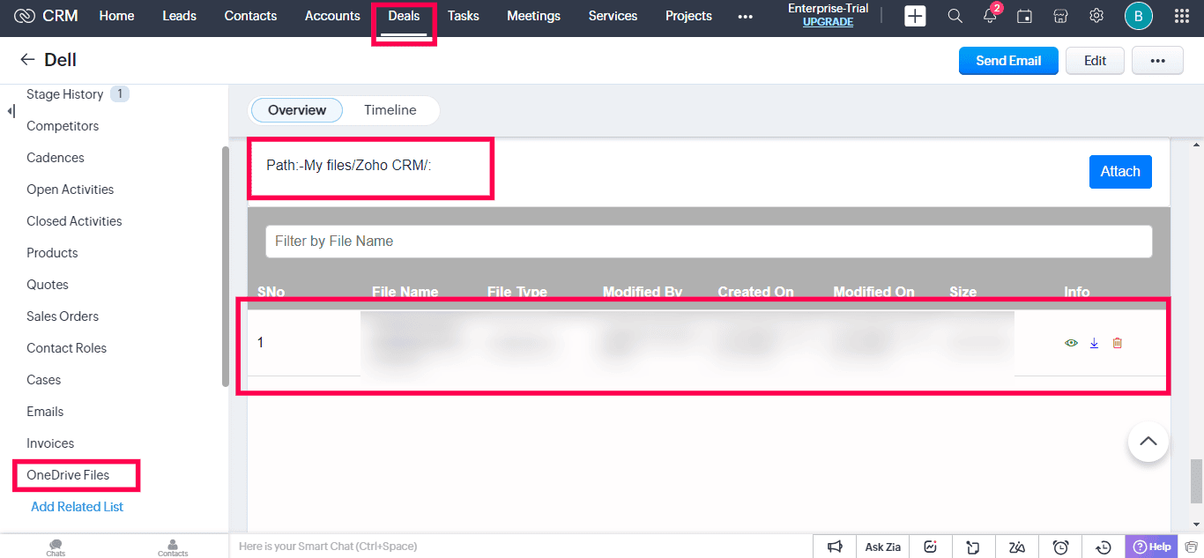Image resolution: width=1204 pixels, height=558 pixels.
Task: Open the marketplace store icon
Action: [1061, 16]
